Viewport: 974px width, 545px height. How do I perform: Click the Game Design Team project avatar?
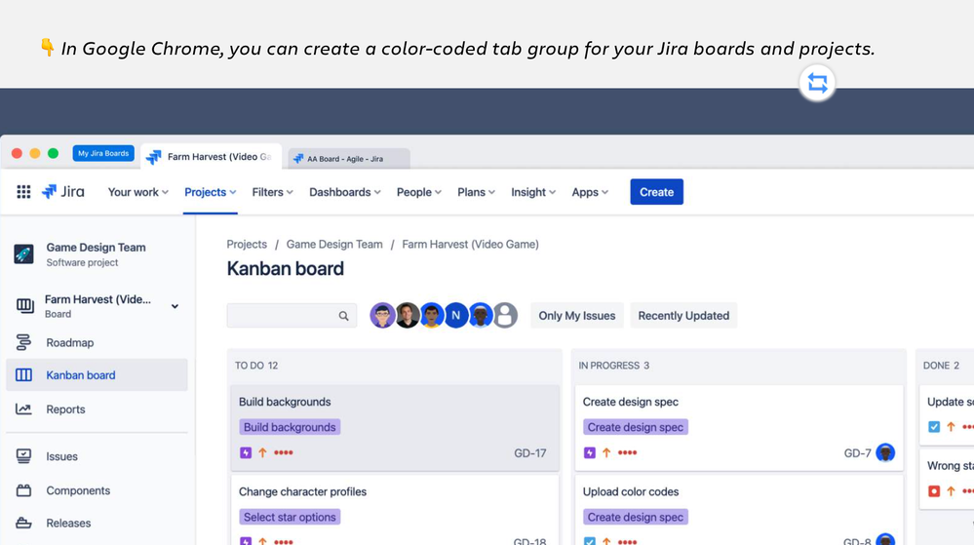pos(23,254)
